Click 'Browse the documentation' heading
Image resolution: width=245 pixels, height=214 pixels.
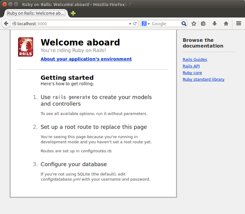click(203, 43)
